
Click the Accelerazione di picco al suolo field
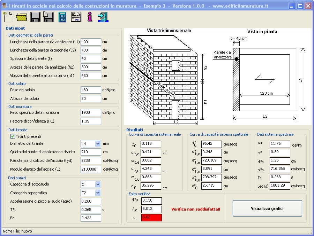(x=91, y=201)
